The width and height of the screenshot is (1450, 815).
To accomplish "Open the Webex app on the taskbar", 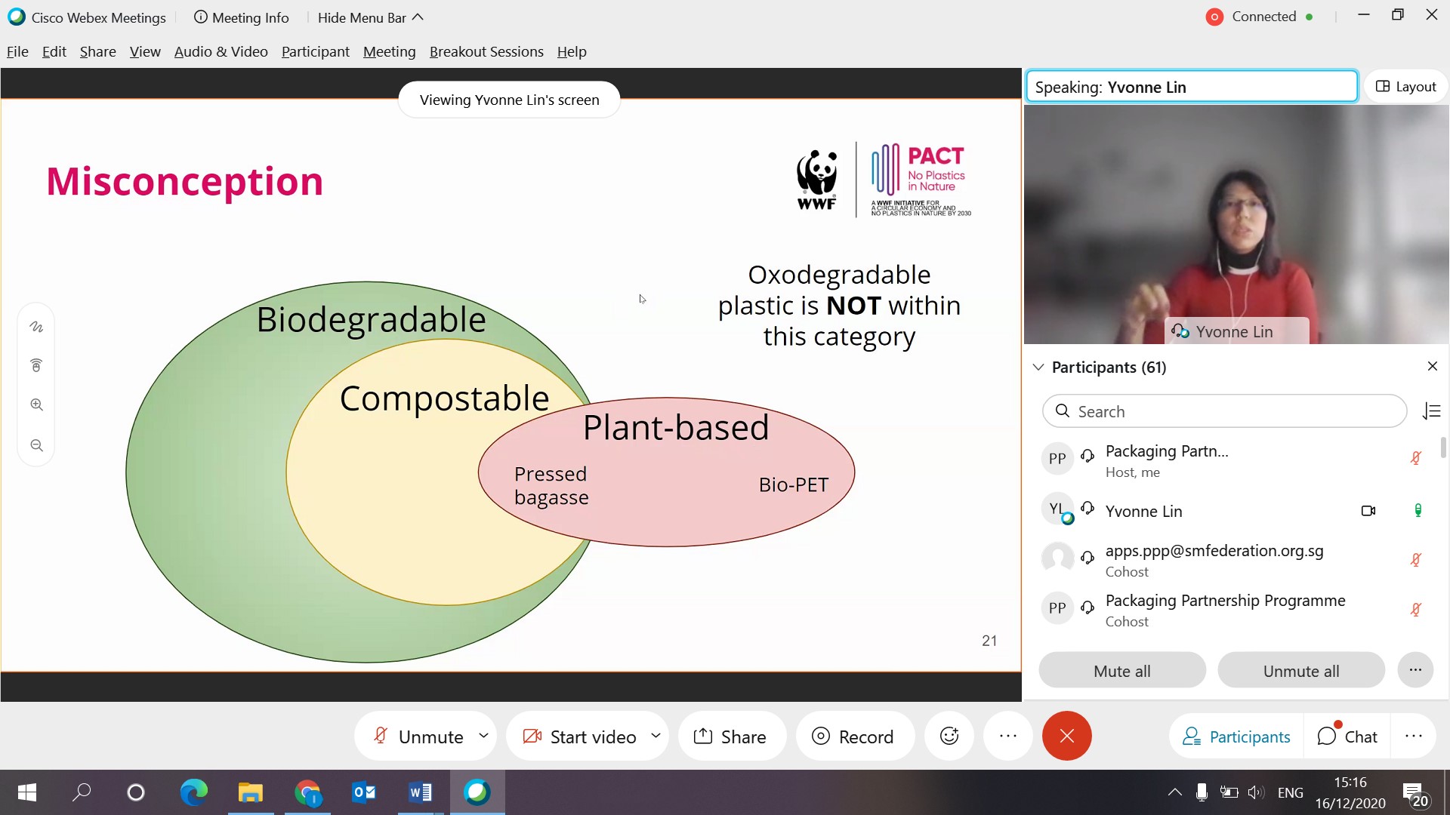I will (x=477, y=792).
